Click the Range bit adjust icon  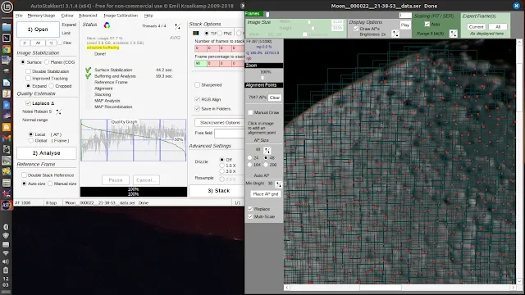tap(454, 34)
